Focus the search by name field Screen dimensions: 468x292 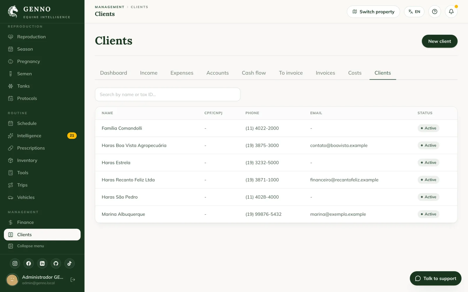(168, 95)
